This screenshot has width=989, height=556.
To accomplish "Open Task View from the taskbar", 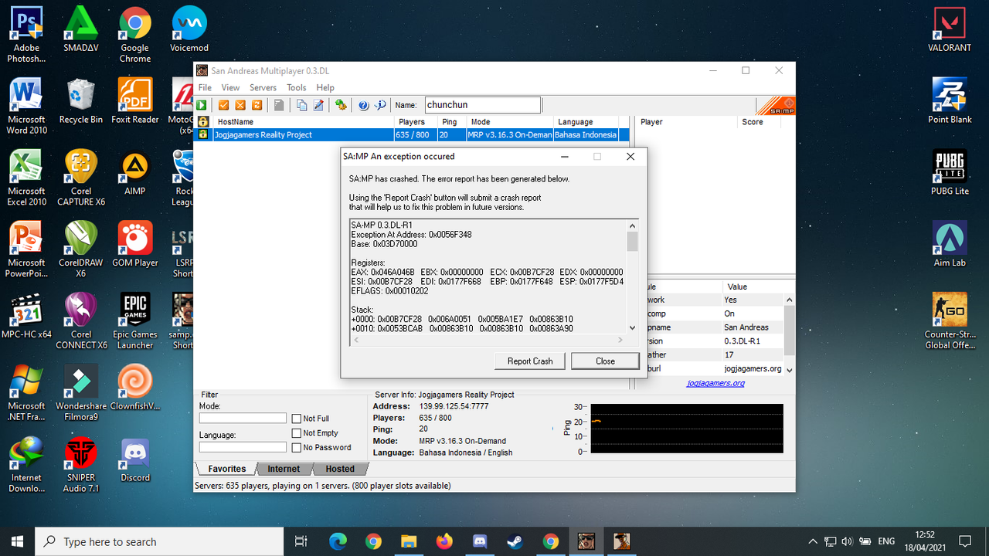I will click(301, 541).
